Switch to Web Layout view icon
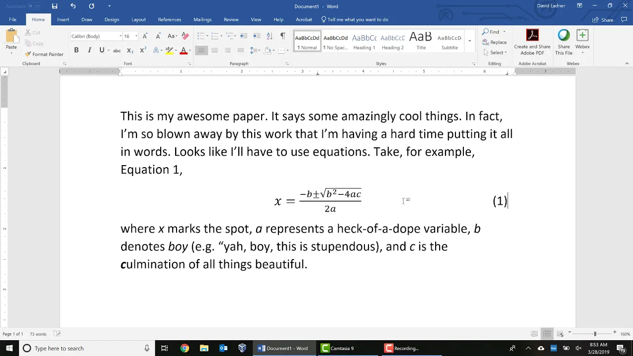 point(560,334)
